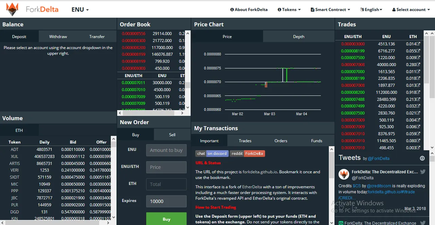This screenshot has height=225, width=435.
Task: Open transaction link icon for 11465.505 trade
Action: tap(418, 141)
